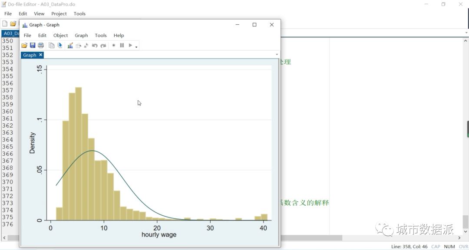Click line number 366 in editor
This screenshot has height=250, width=469.
tap(7, 154)
